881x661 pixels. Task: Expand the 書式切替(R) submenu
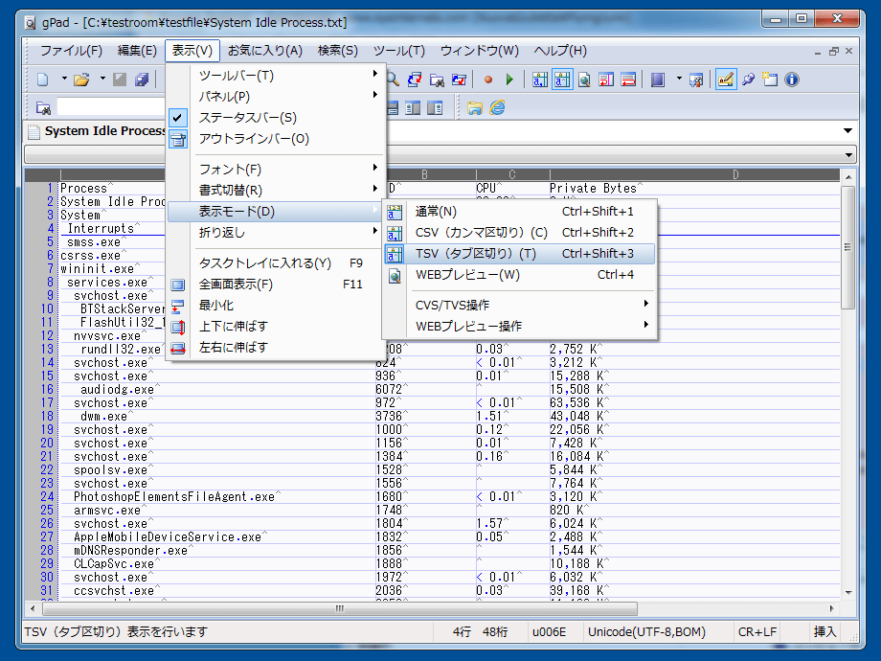(277, 191)
